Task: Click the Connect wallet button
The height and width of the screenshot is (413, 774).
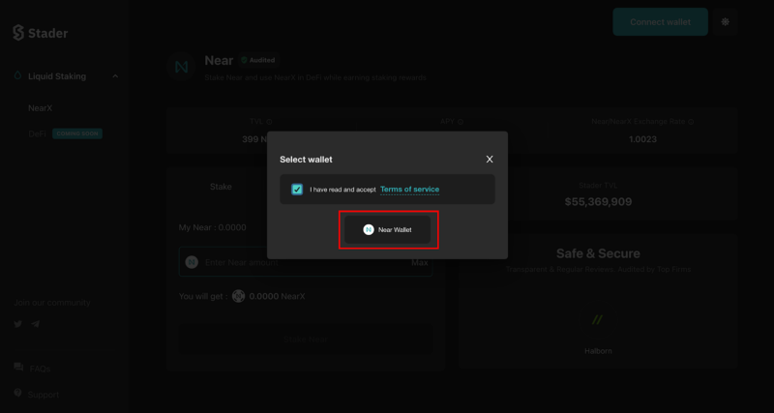Action: (x=661, y=21)
